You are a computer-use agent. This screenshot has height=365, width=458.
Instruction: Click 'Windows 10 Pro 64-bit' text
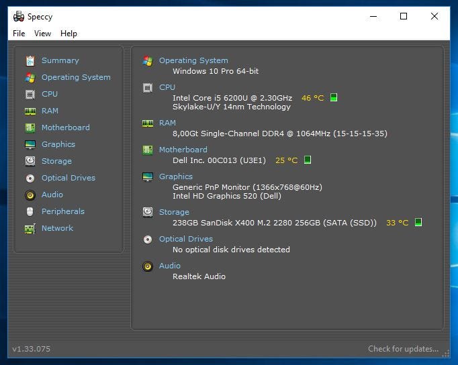click(x=216, y=71)
